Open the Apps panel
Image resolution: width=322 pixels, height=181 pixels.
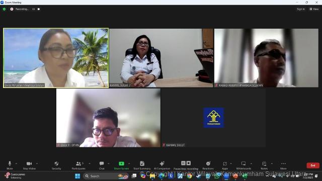(225, 165)
